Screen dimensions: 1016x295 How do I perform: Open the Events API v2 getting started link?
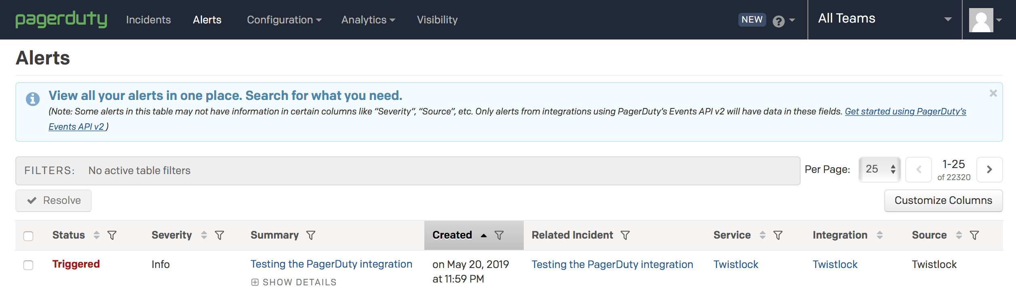tap(905, 112)
